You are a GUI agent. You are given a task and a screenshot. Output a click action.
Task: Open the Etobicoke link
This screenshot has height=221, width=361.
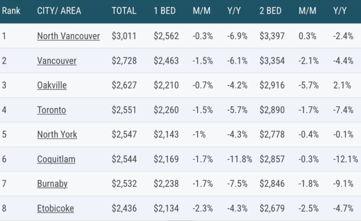tap(55, 208)
